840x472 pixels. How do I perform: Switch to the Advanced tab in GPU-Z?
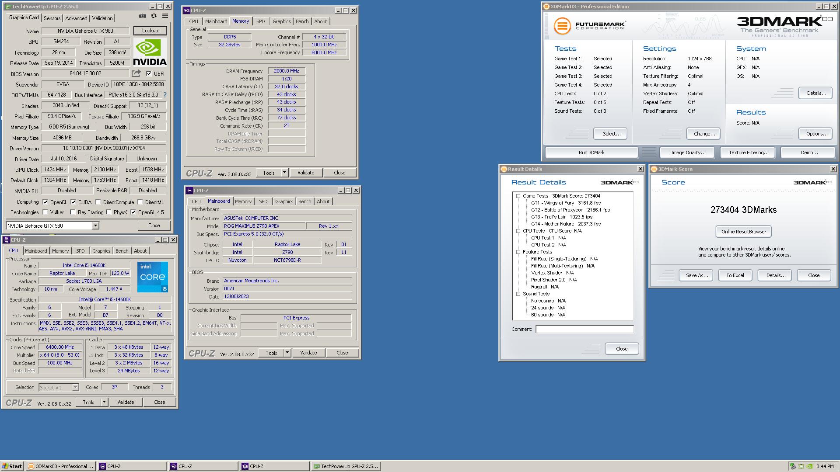point(76,18)
